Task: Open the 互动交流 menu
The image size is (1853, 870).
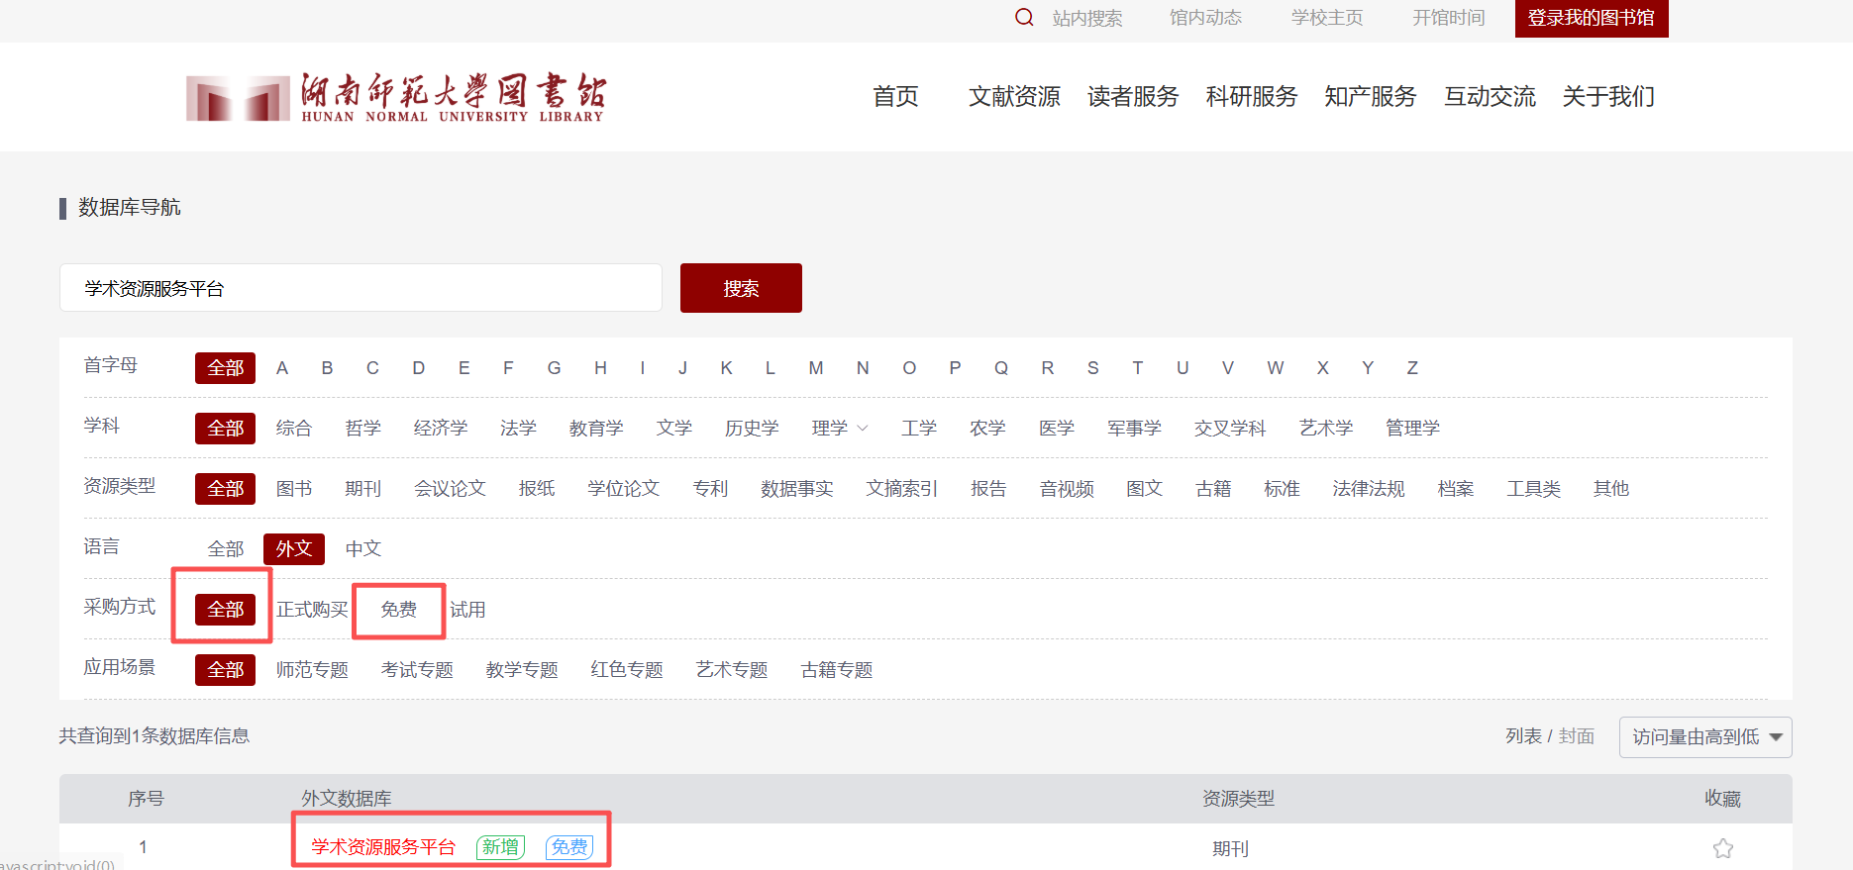Action: [x=1490, y=97]
